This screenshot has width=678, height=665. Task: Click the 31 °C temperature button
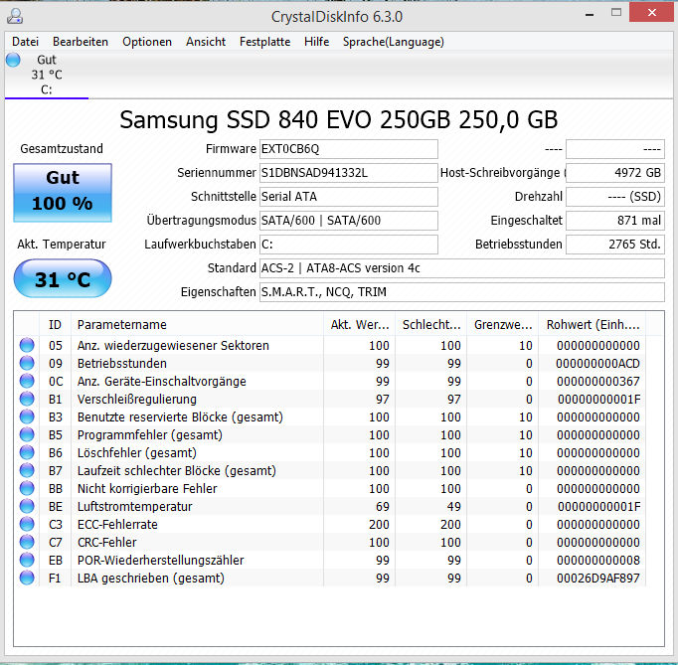pos(63,279)
